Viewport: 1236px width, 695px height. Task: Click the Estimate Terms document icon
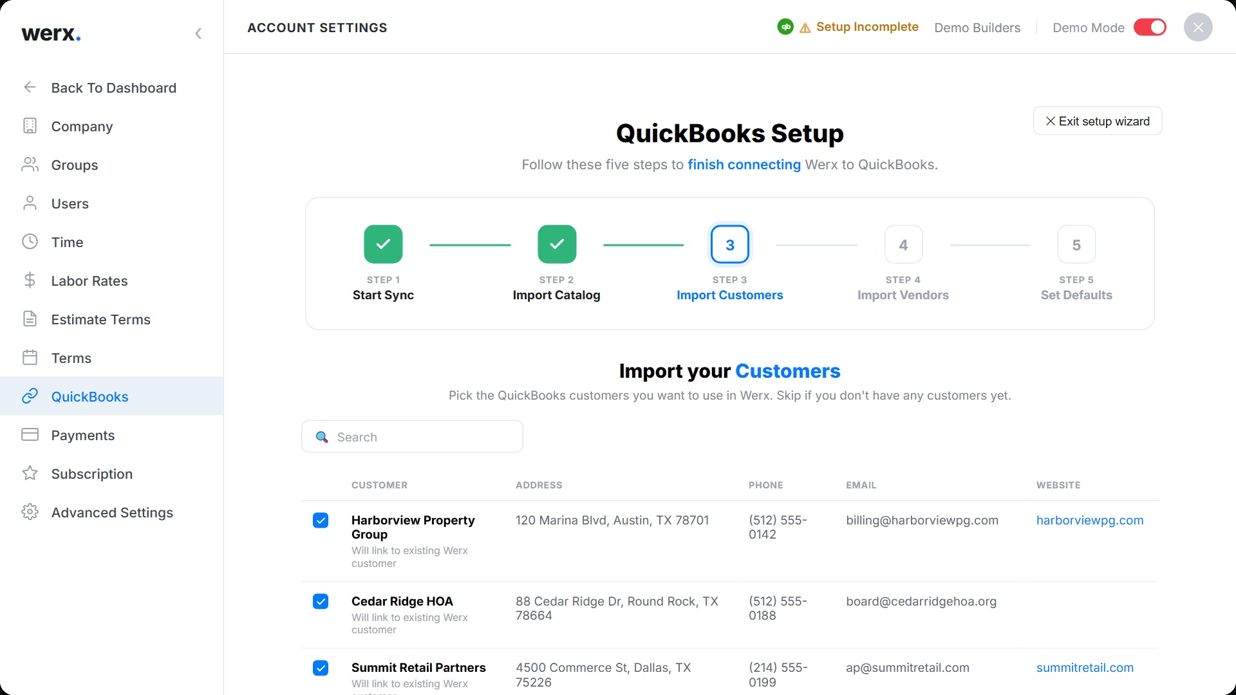pyautogui.click(x=30, y=319)
